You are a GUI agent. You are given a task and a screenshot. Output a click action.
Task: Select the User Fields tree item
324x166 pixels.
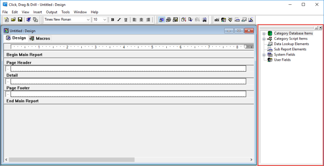point(282,60)
